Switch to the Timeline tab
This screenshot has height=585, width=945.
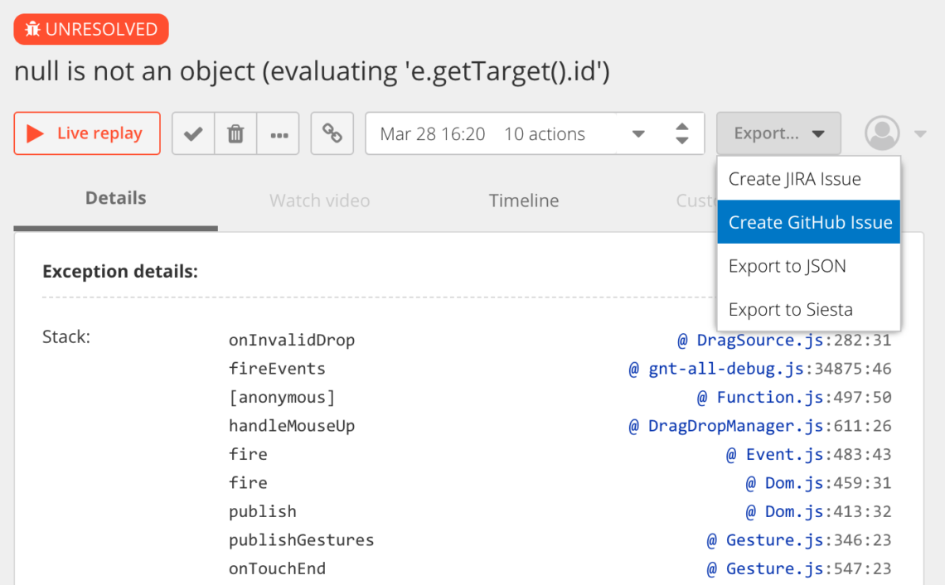pyautogui.click(x=523, y=201)
